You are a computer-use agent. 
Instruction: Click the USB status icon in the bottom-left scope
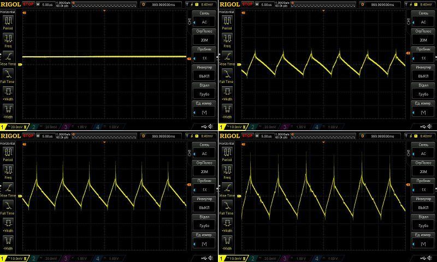click(x=203, y=258)
